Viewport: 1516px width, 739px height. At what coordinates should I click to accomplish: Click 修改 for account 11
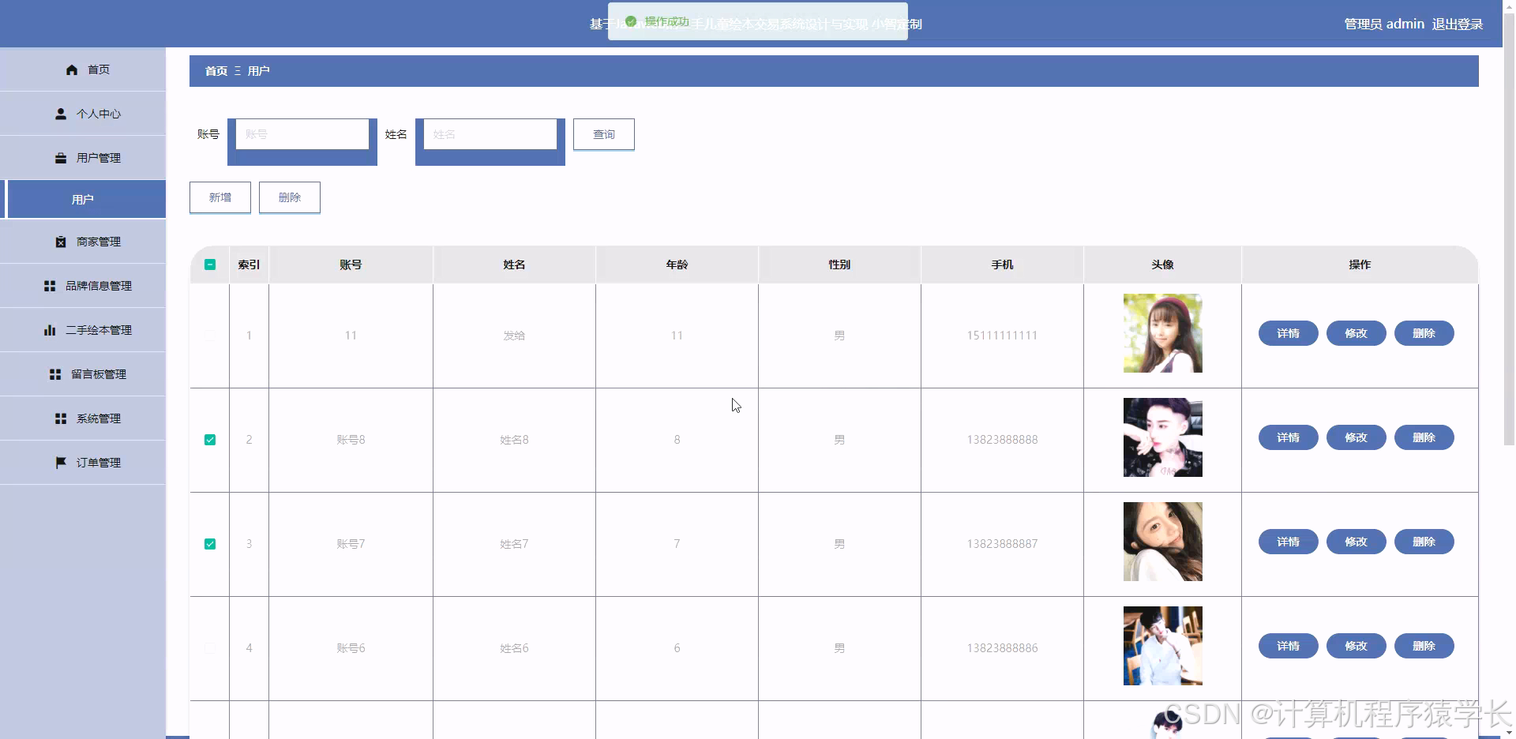[x=1357, y=333]
